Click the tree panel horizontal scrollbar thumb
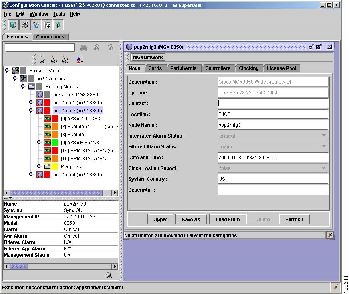This screenshot has width=349, height=294. click(56, 192)
